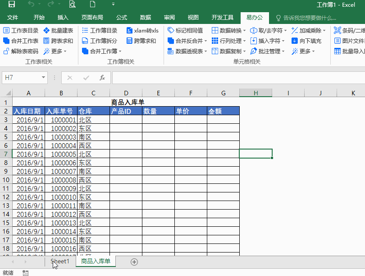The image size is (365, 276).
Task: Select column D header
Action: click(126, 93)
